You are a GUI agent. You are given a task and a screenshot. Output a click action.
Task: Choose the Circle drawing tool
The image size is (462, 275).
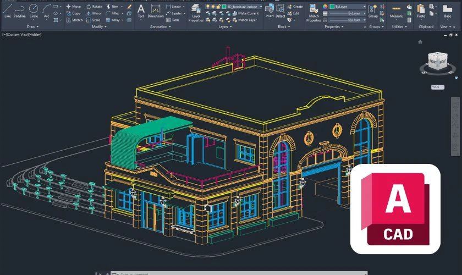[34, 10]
